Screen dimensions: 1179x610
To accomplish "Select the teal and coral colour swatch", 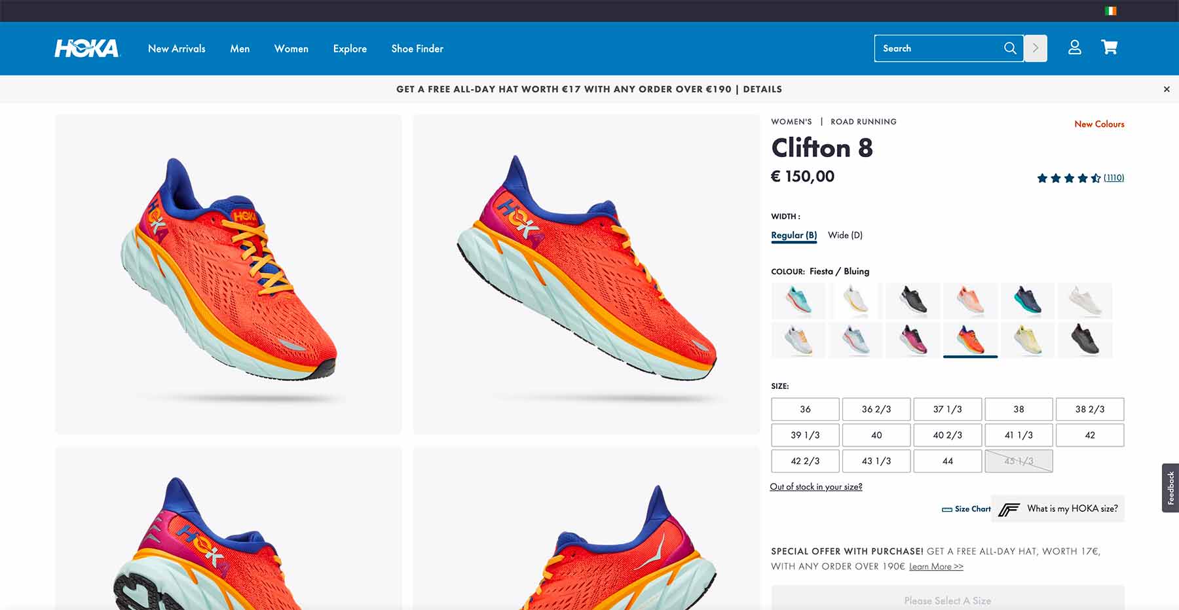I will point(798,300).
